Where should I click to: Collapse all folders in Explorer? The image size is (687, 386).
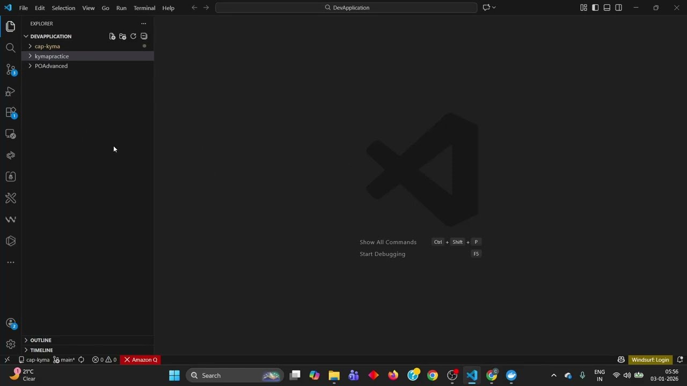(144, 36)
